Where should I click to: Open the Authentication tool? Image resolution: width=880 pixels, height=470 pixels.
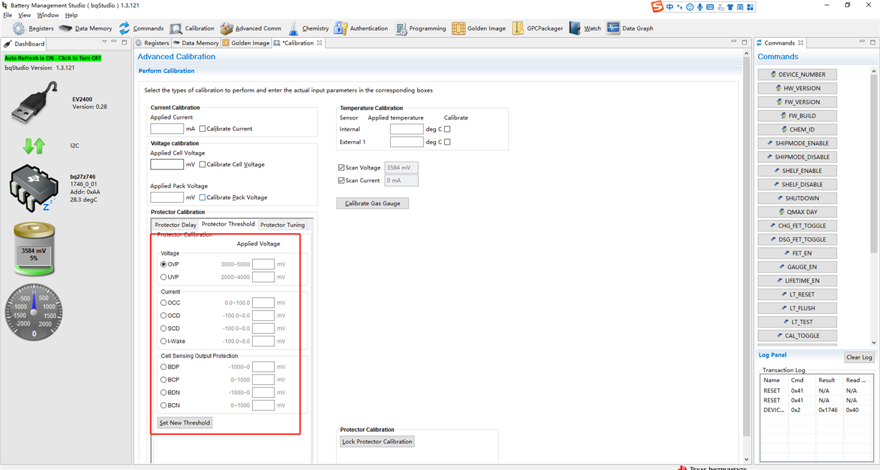[361, 28]
